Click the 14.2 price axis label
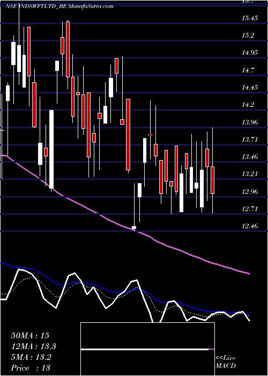This screenshot has width=268, height=376. (x=248, y=105)
